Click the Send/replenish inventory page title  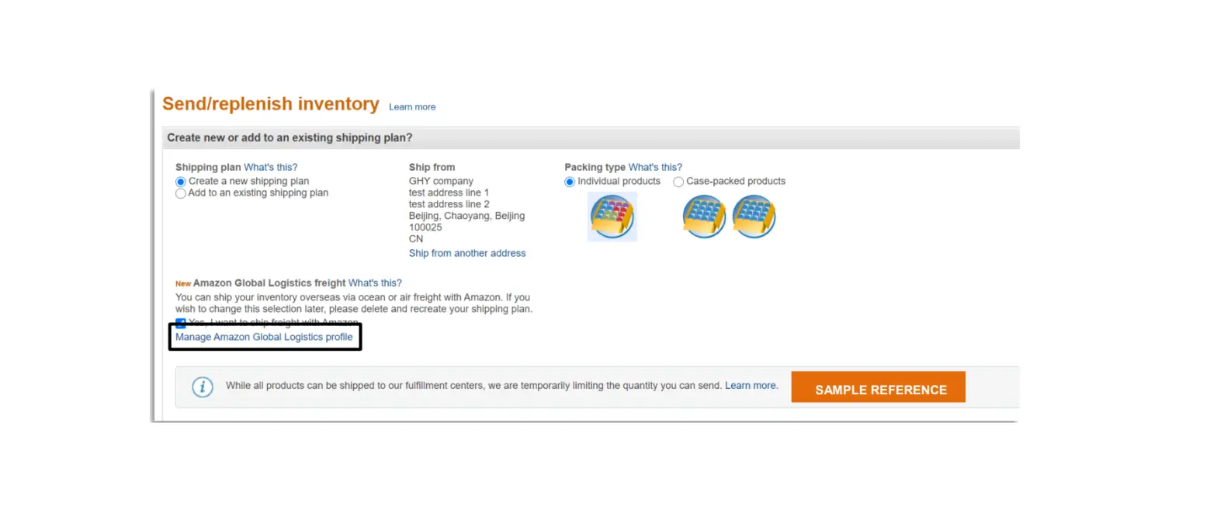(270, 103)
